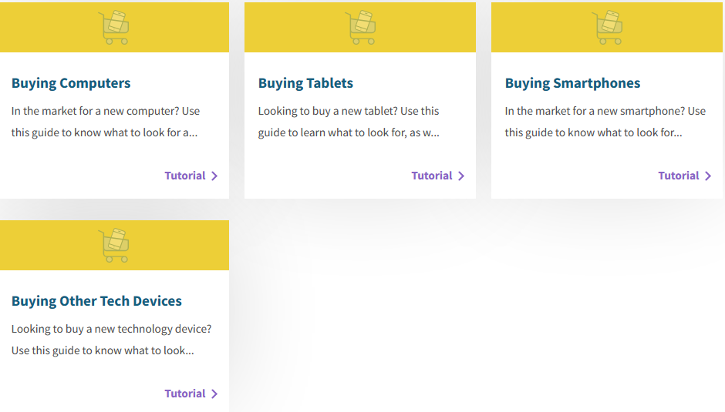The height and width of the screenshot is (412, 725).
Task: Open the Buying Tablets title link
Action: [305, 83]
